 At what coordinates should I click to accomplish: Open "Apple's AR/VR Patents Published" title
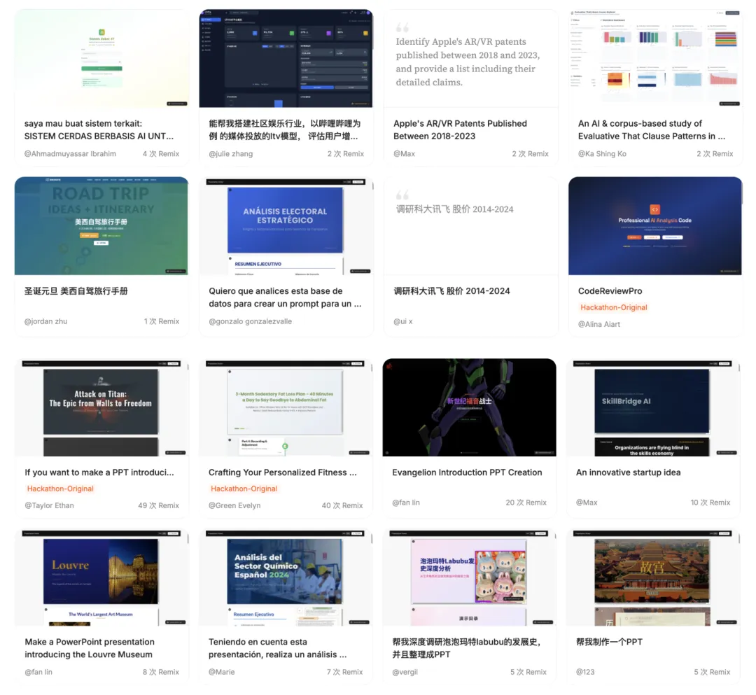(x=460, y=129)
